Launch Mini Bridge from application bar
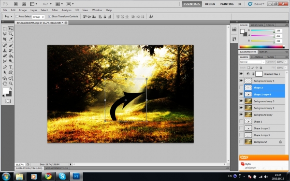 pos(24,4)
